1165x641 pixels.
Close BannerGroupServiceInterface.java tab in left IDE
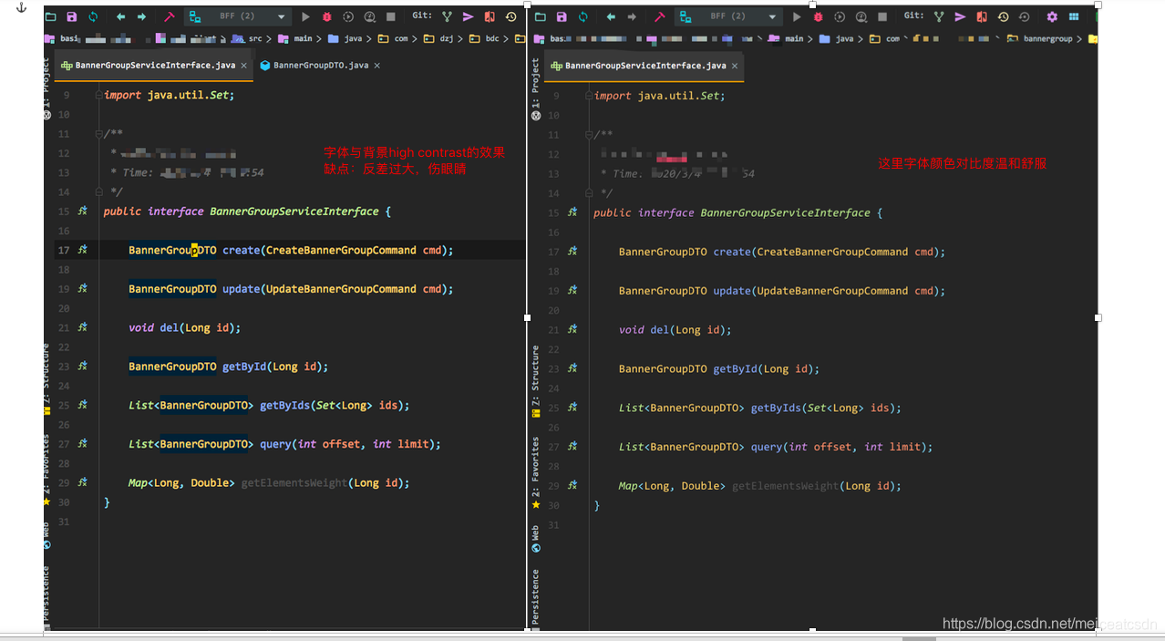pyautogui.click(x=242, y=66)
